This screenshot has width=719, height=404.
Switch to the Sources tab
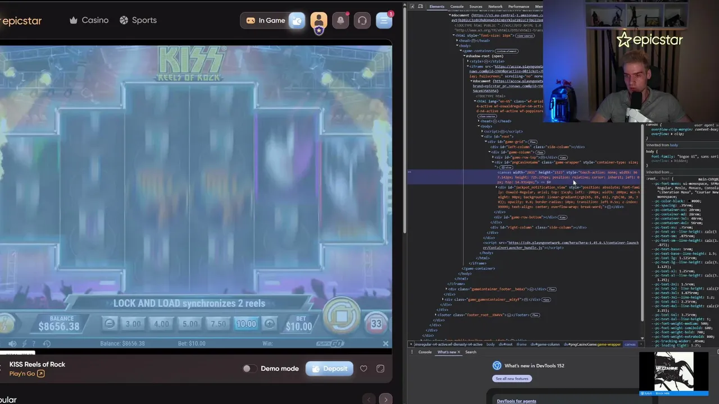tap(476, 7)
